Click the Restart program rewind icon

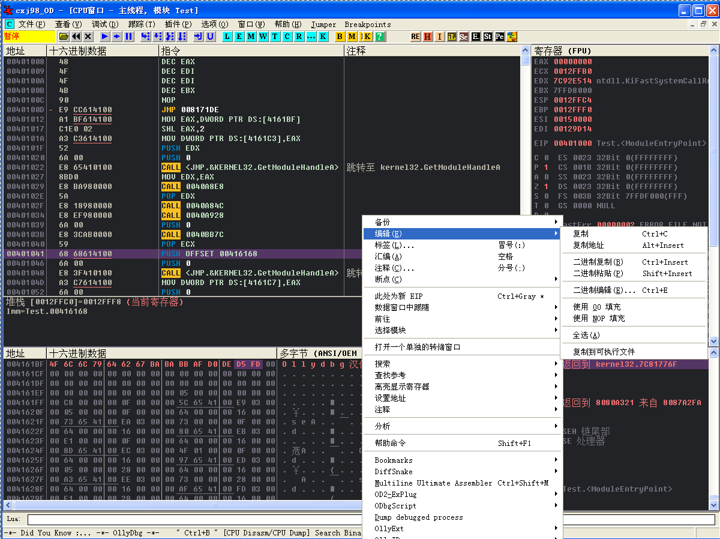[76, 37]
